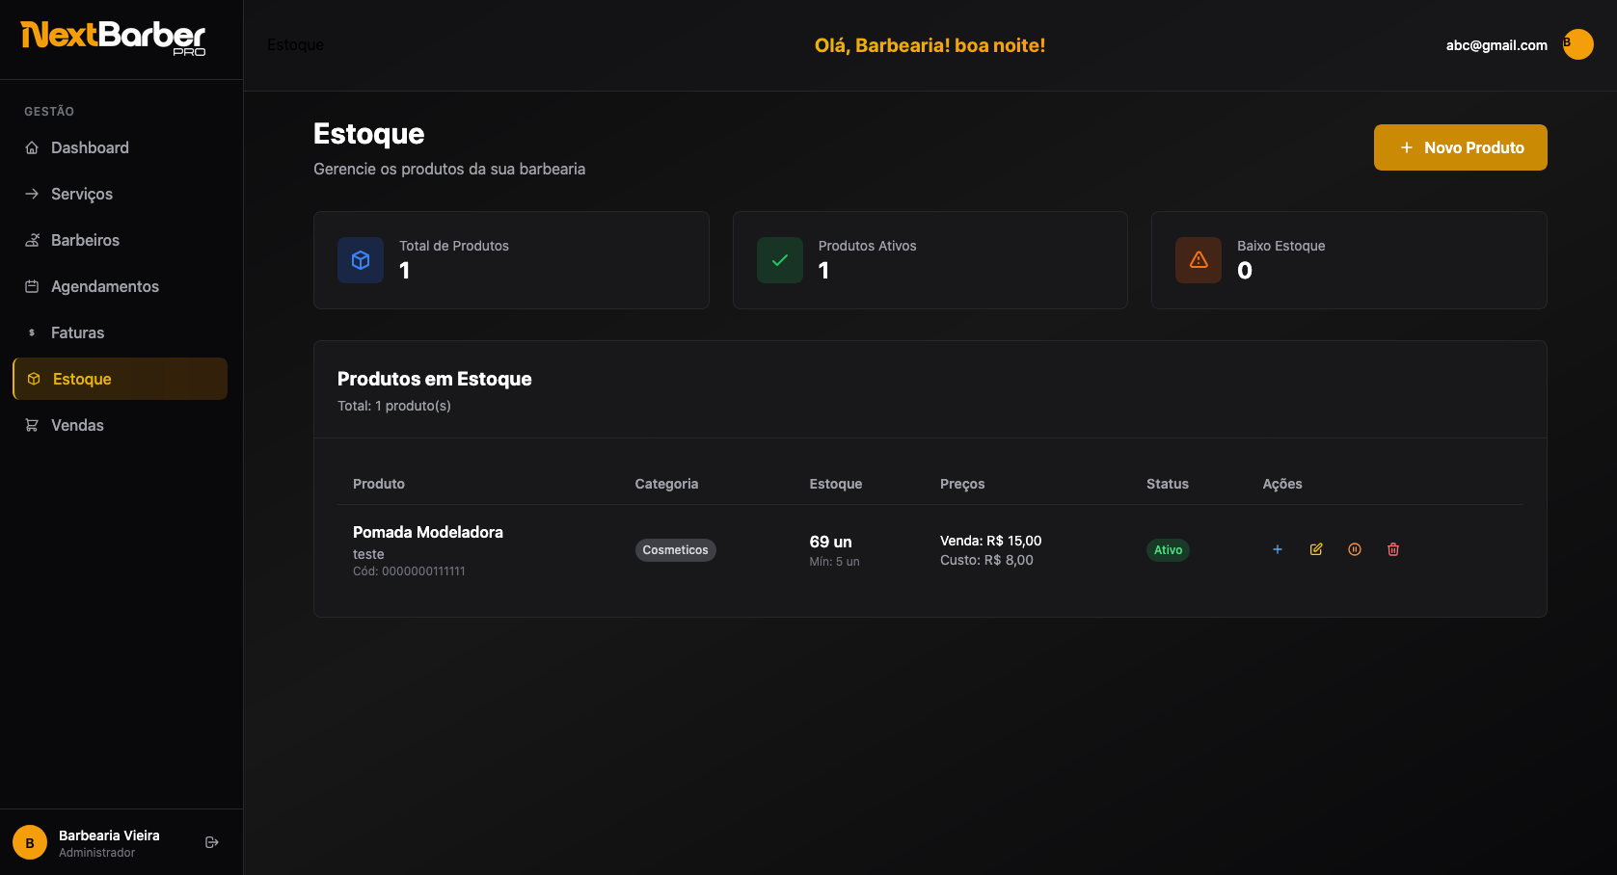Click the plus icon to add stock
This screenshot has width=1617, height=875.
click(1278, 549)
